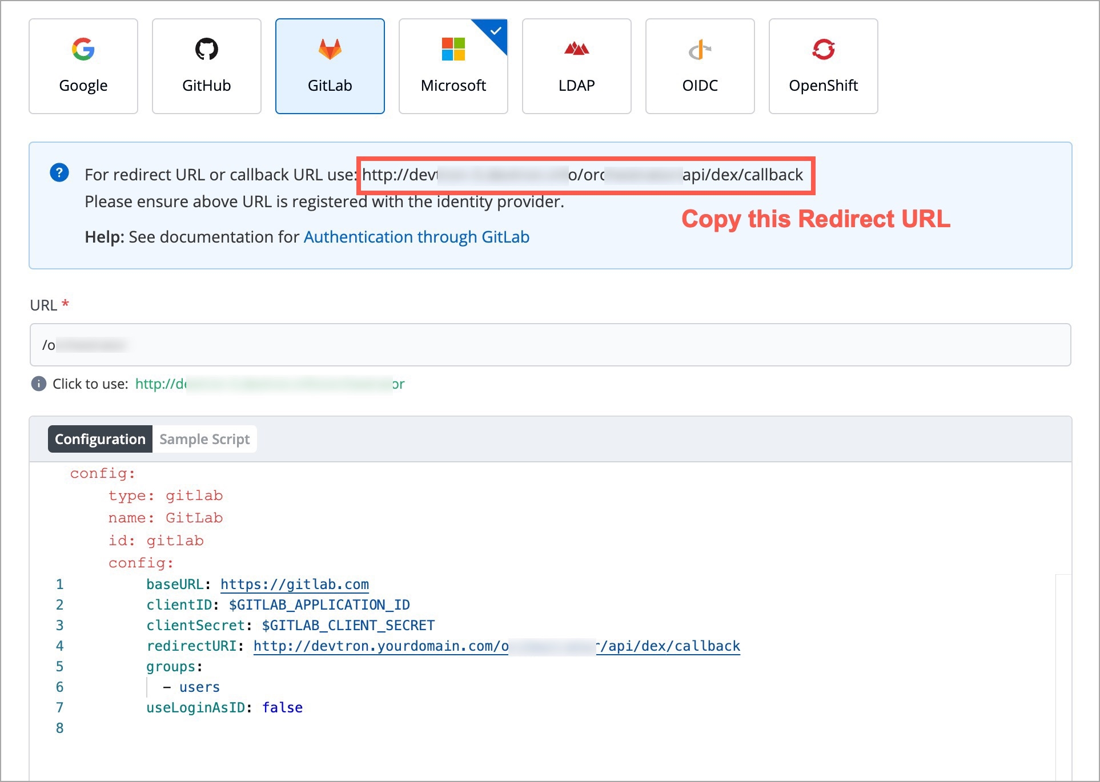Screen dimensions: 1100x782
Task: Click the https://gitlab.com baseURL link in editor
Action: [294, 585]
